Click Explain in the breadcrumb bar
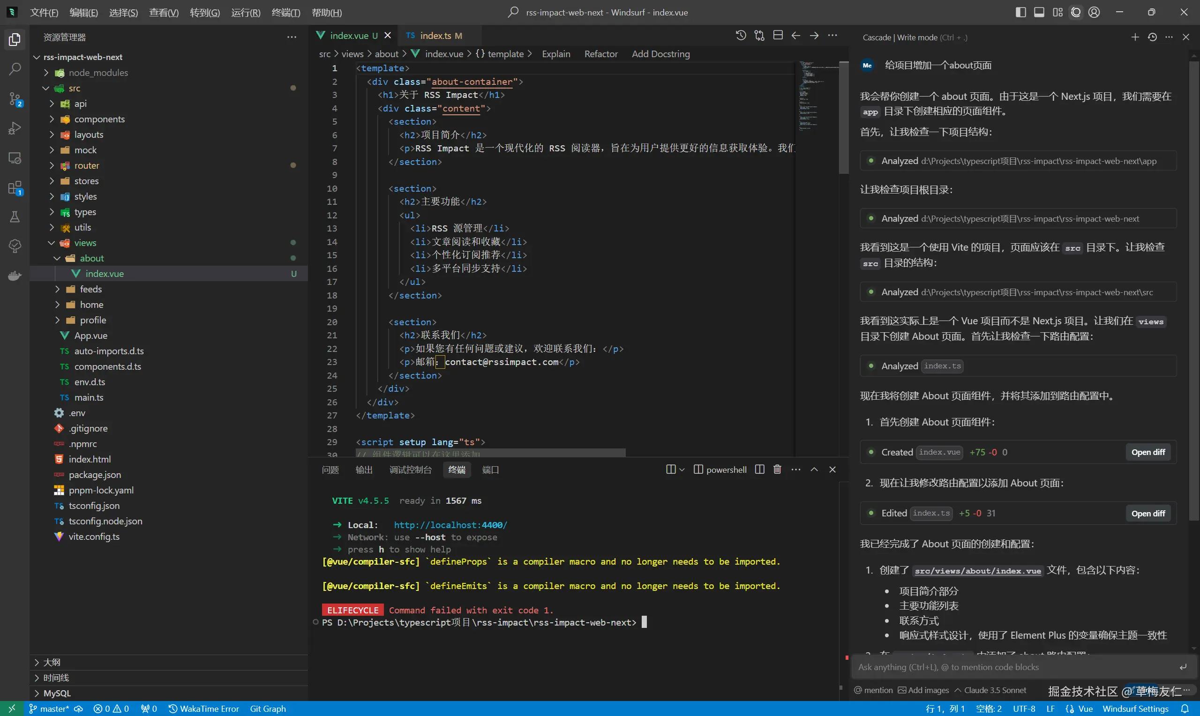The width and height of the screenshot is (1200, 716). tap(556, 54)
